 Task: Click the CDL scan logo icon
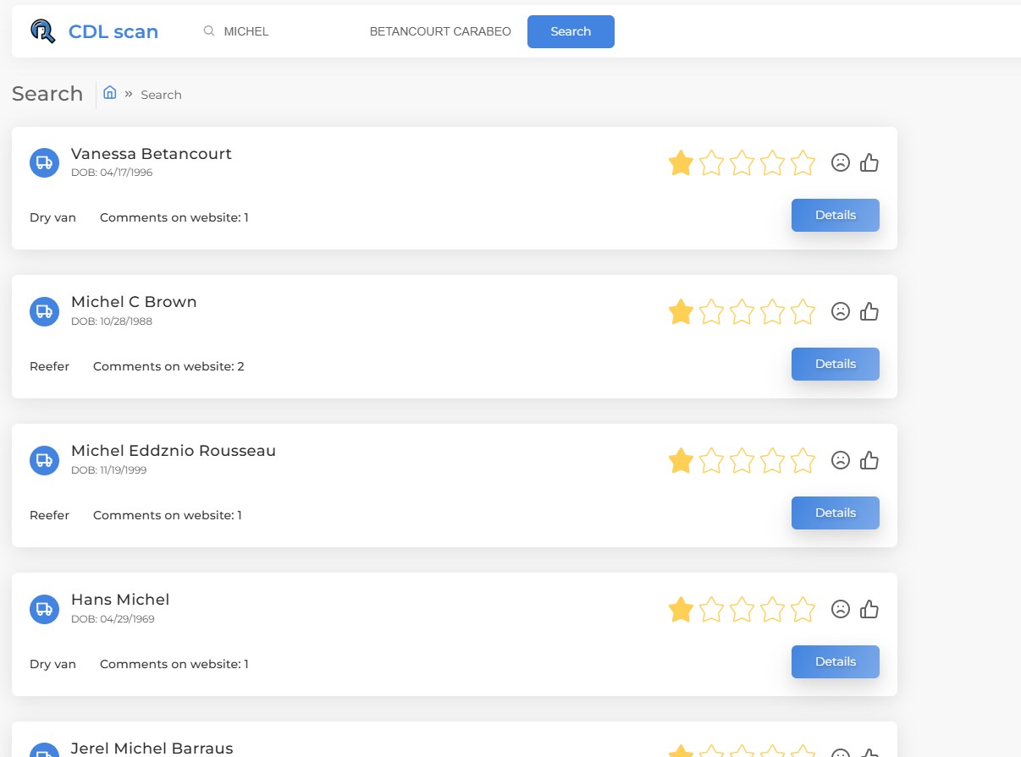click(x=42, y=31)
